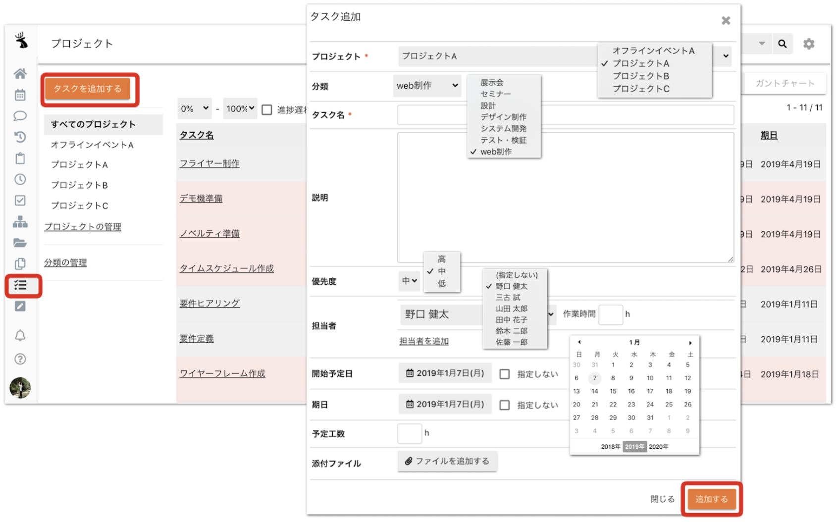Click the search magnifier icon
This screenshot has width=836, height=522.
tap(783, 44)
